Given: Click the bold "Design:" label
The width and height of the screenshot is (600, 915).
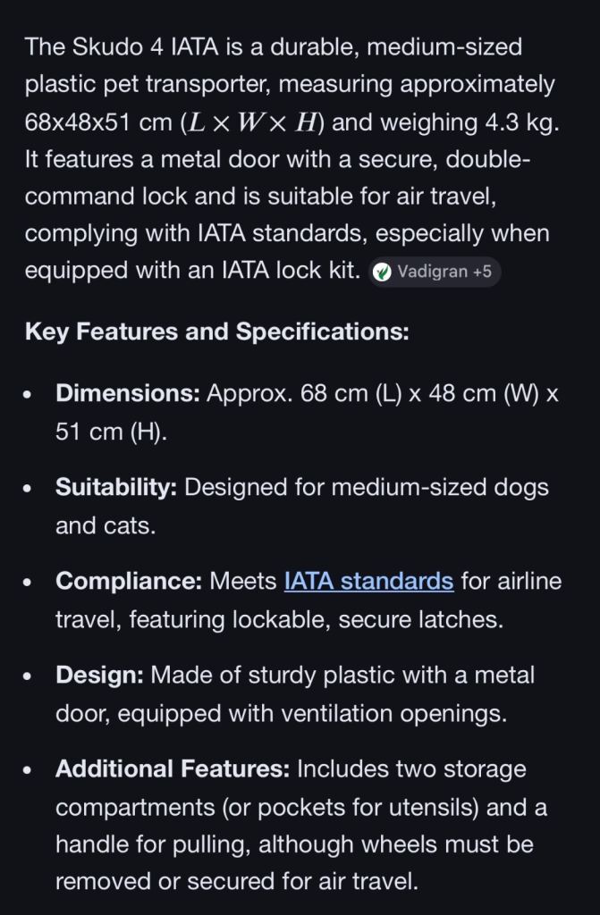Looking at the screenshot, I should (x=99, y=676).
